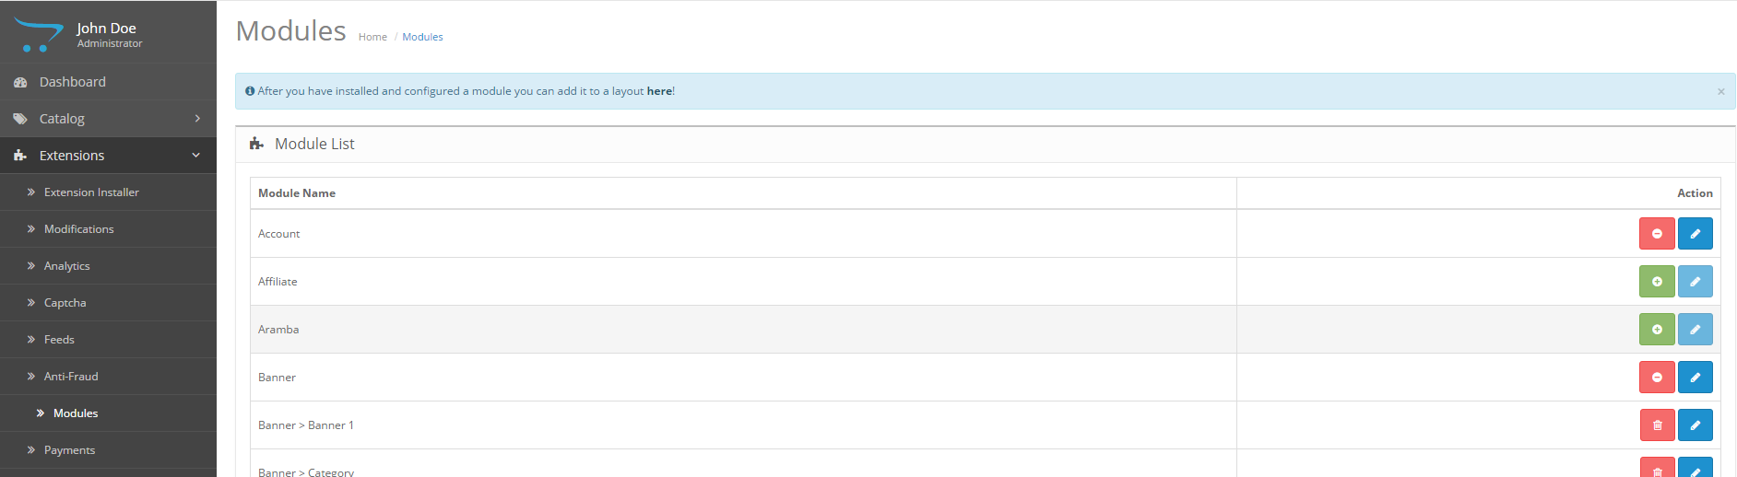Install the Aramba module with the green plus

pyautogui.click(x=1657, y=330)
